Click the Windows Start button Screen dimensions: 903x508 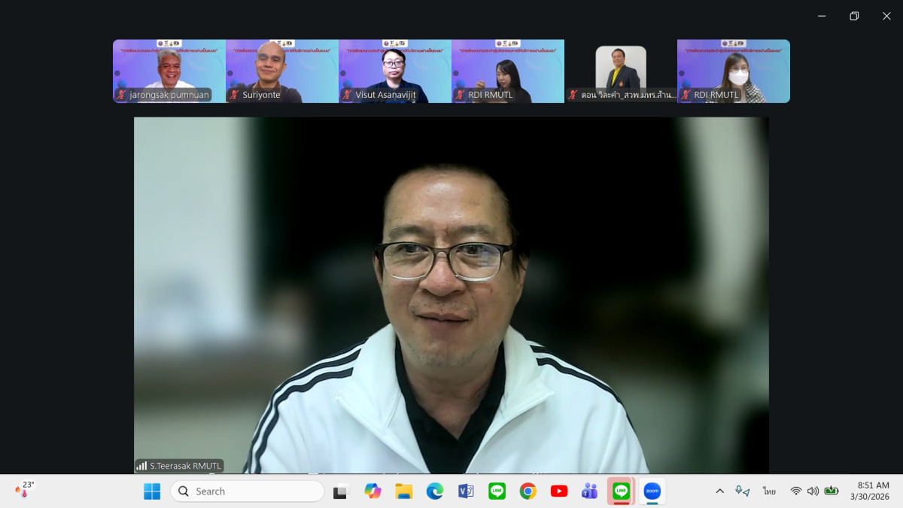pos(152,491)
